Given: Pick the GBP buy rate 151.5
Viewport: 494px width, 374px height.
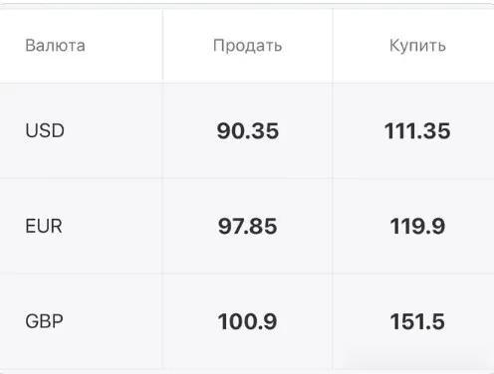Looking at the screenshot, I should 417,321.
